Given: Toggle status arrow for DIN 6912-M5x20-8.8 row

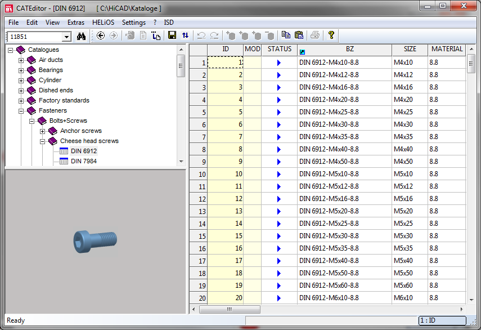Looking at the screenshot, I should click(279, 211).
